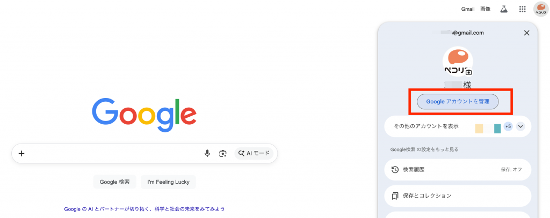Viewport: 550px width, 218px height.
Task: Close the account panel with X
Action: pyautogui.click(x=526, y=33)
